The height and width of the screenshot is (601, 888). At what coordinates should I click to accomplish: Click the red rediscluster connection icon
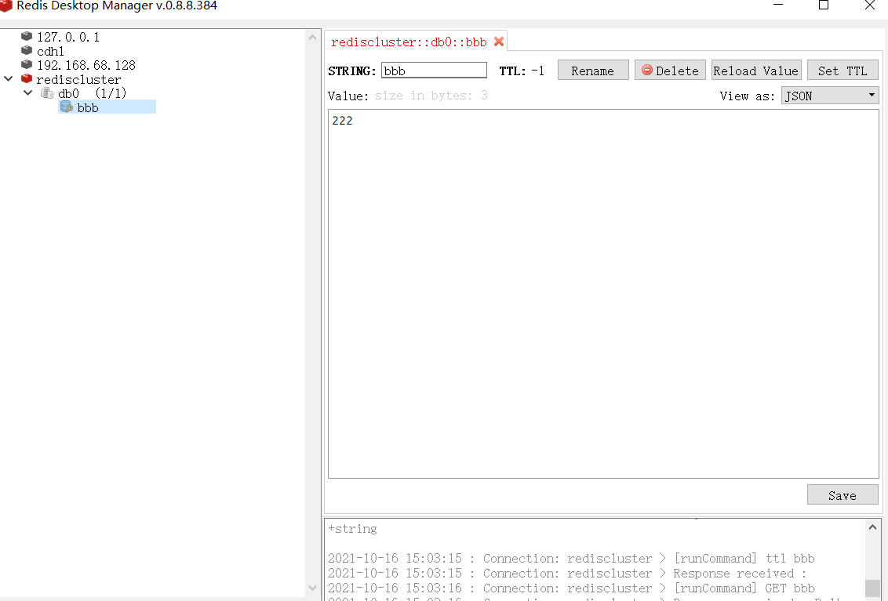coord(26,78)
